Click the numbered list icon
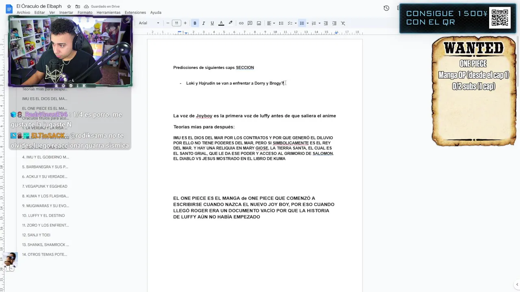Viewport: 520px width, 292px height. click(314, 23)
